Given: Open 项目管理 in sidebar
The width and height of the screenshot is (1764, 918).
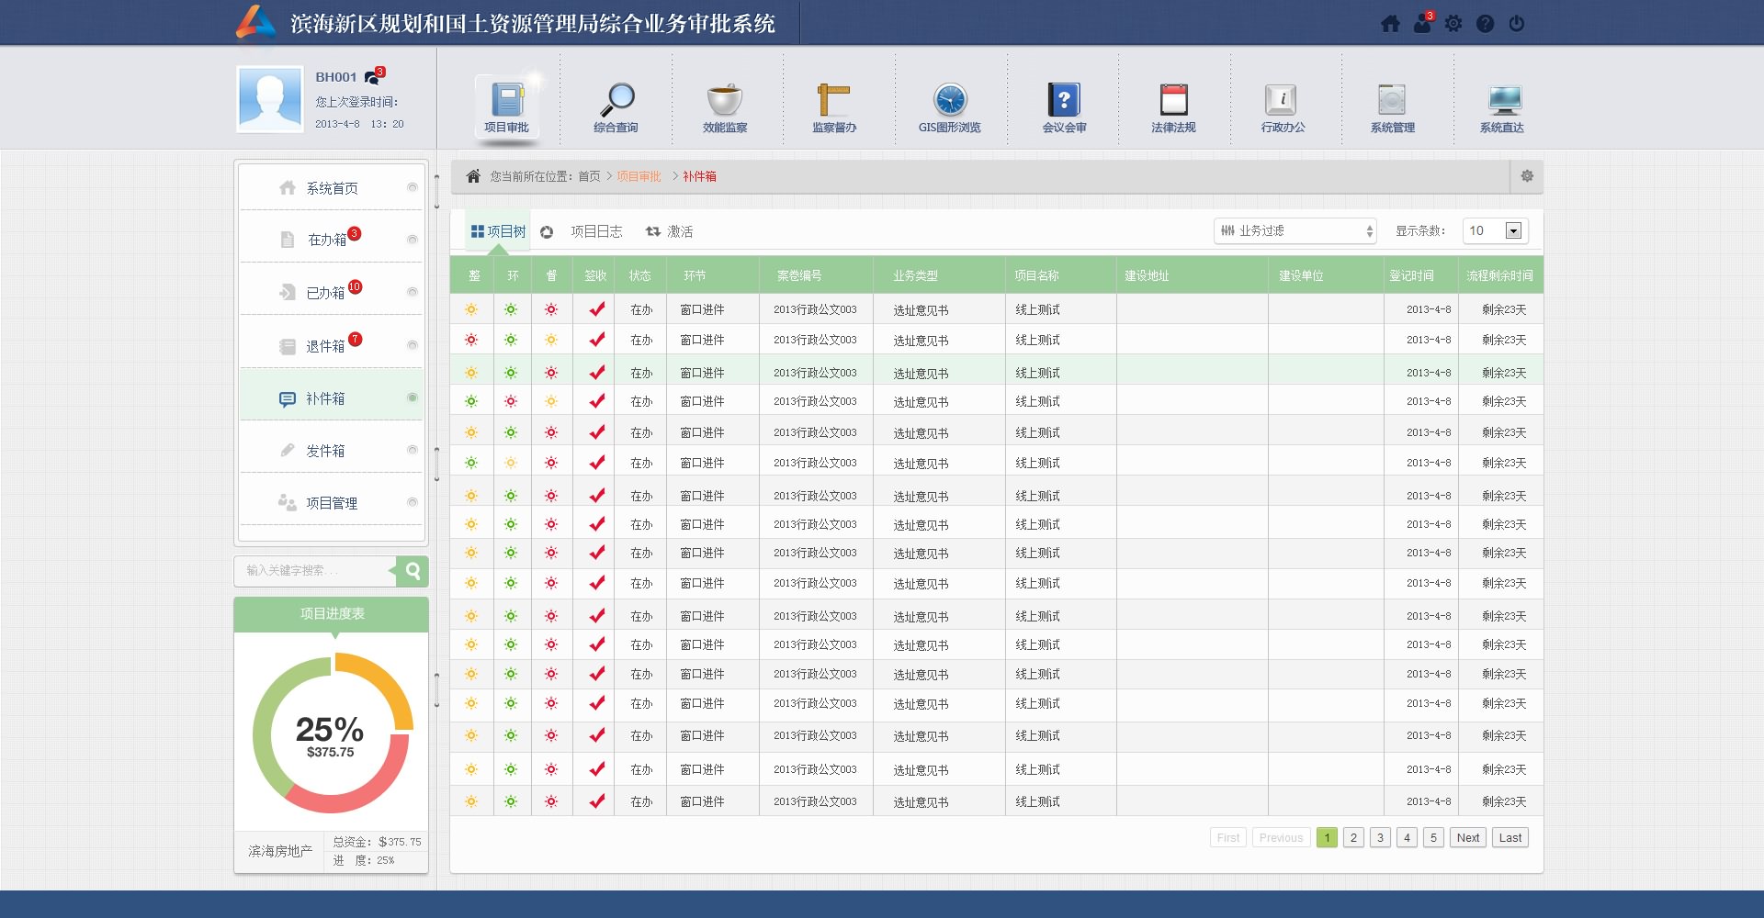Looking at the screenshot, I should (x=332, y=503).
